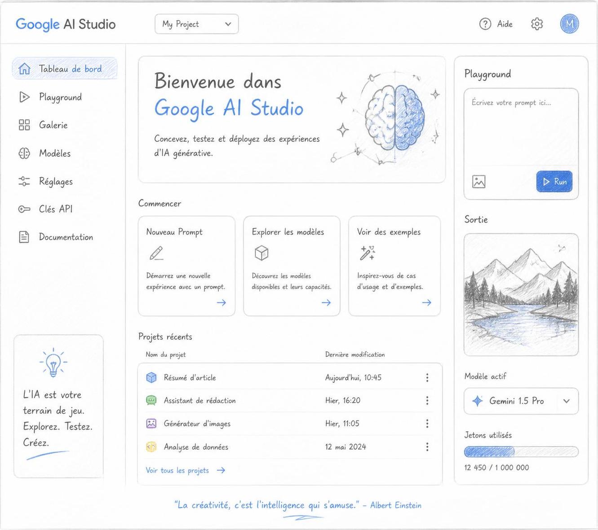Click the cube icon in Explorer les modèles

coord(261,253)
